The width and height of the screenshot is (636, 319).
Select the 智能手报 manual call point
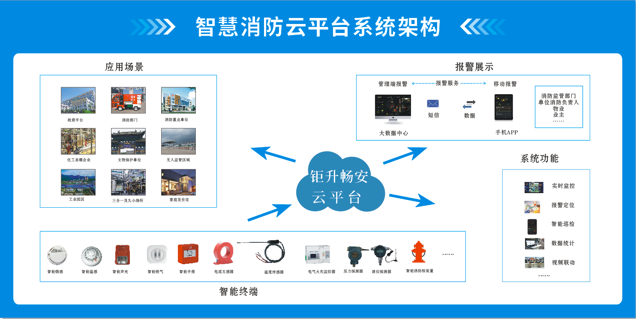point(188,254)
